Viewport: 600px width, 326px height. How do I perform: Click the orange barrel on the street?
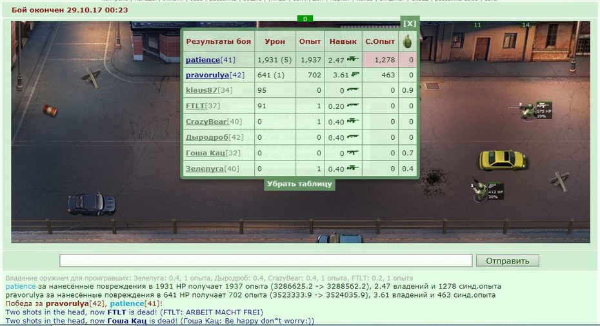pyautogui.click(x=50, y=111)
